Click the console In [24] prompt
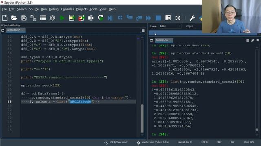Image resolution: width=261 pixels, height=146 pixels. click(160, 134)
